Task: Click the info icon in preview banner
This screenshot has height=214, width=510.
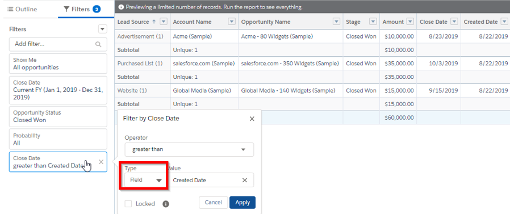Action: [120, 7]
